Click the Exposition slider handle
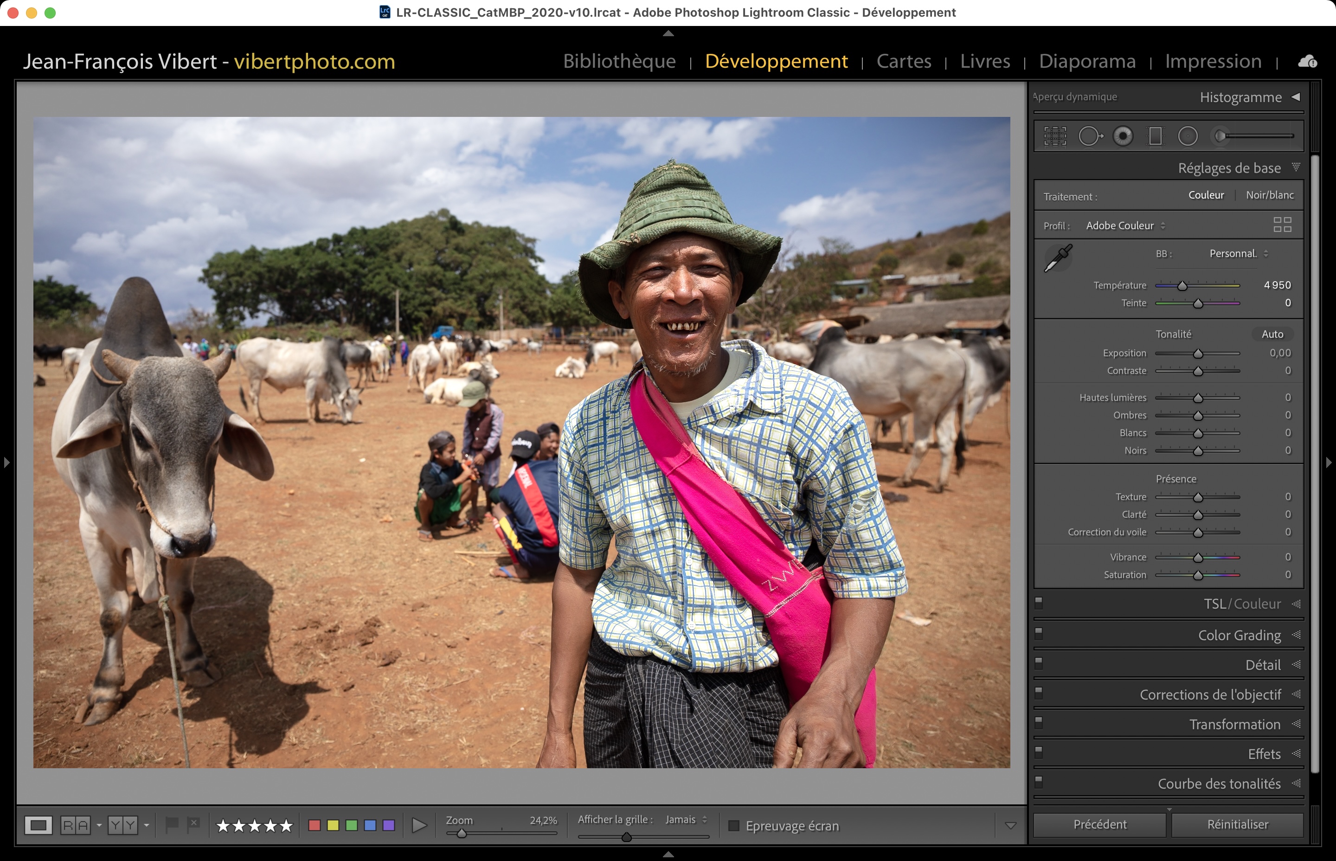This screenshot has height=861, width=1336. click(x=1198, y=354)
